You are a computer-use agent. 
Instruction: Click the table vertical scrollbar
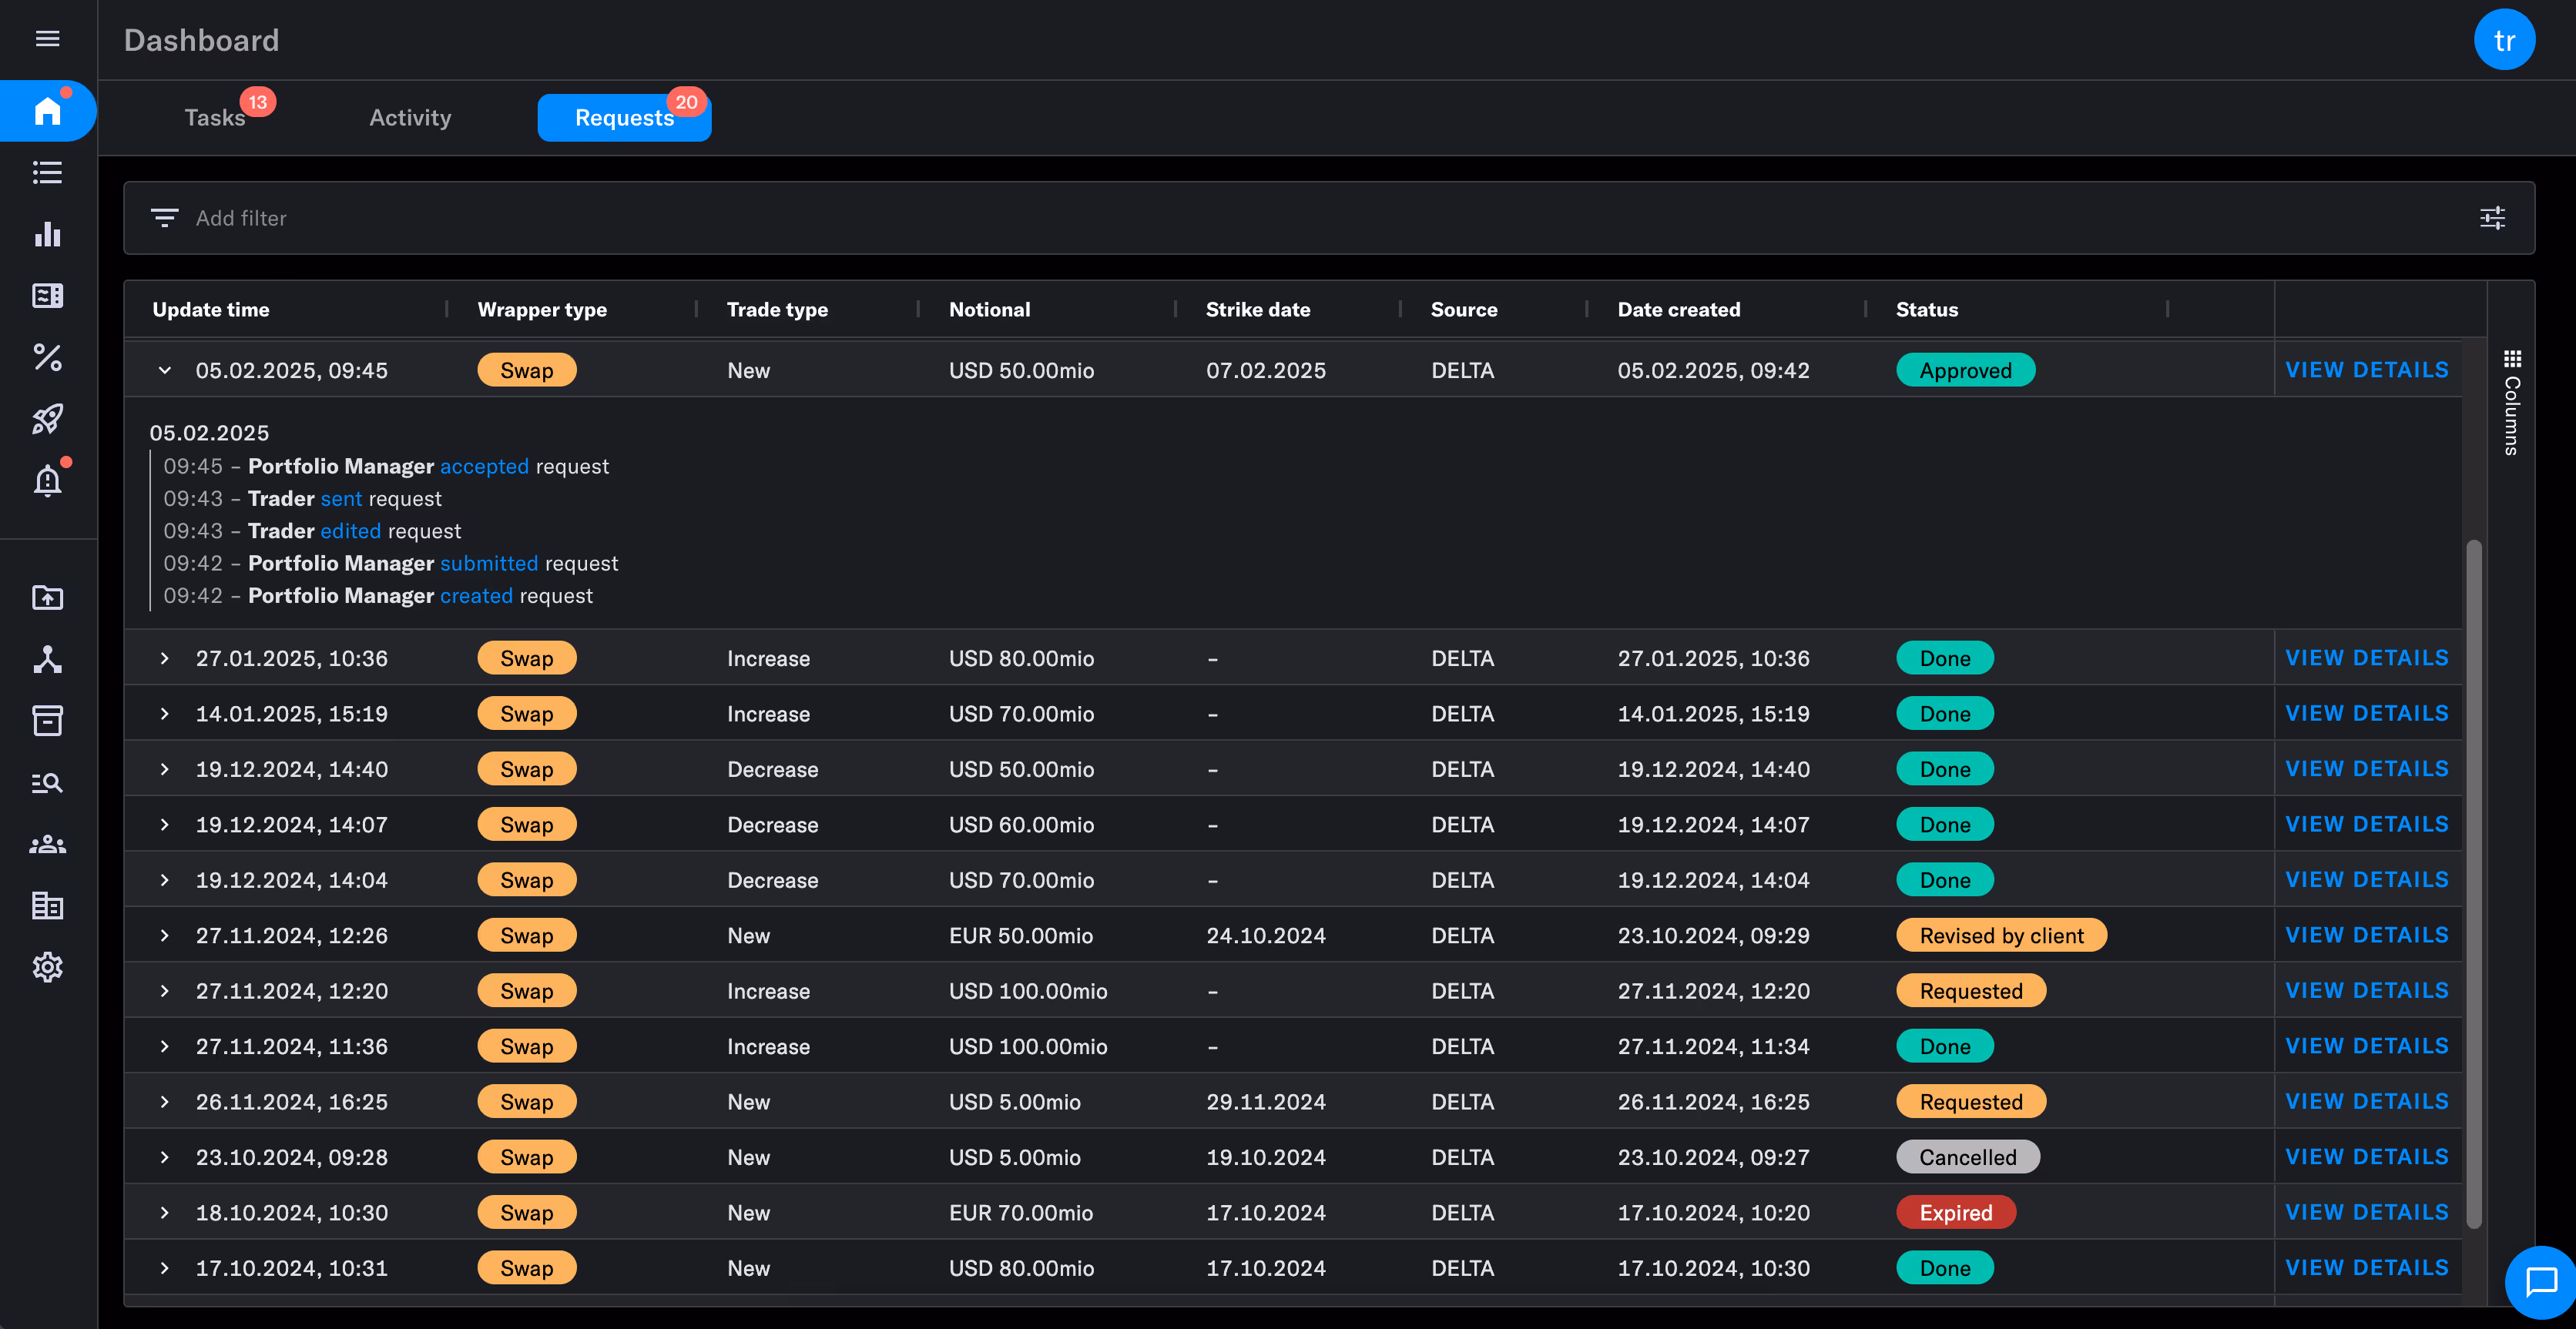pos(2474,885)
